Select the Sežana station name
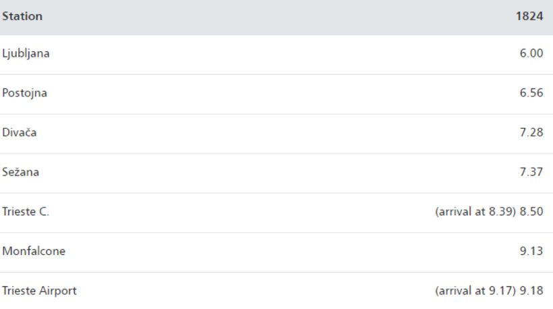This screenshot has width=553, height=309. click(x=20, y=172)
